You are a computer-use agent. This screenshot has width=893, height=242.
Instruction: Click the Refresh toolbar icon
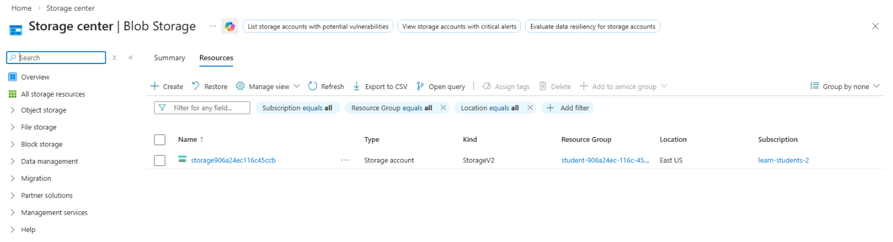[x=313, y=86]
